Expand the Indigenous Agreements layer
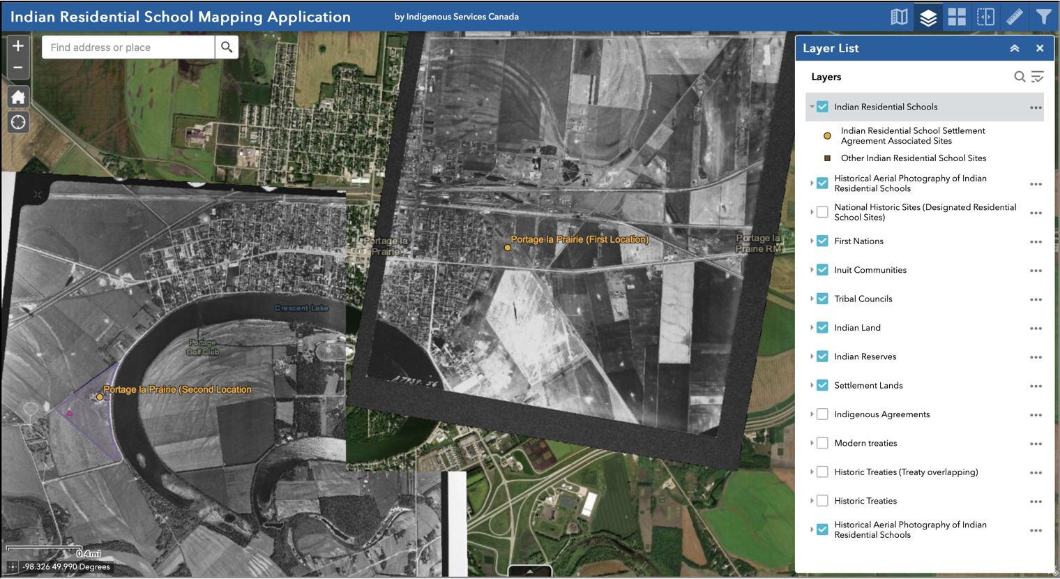The width and height of the screenshot is (1060, 579). (x=812, y=414)
